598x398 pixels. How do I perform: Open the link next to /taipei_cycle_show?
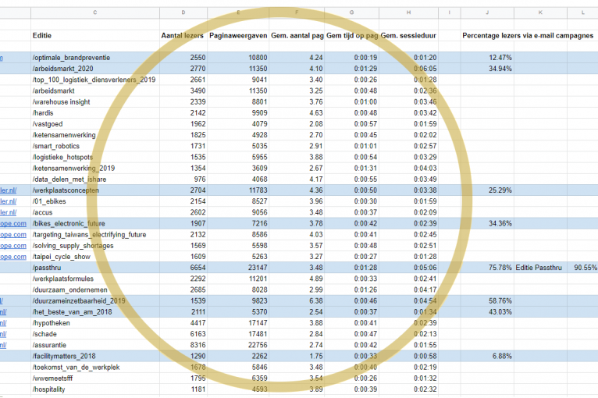12,257
